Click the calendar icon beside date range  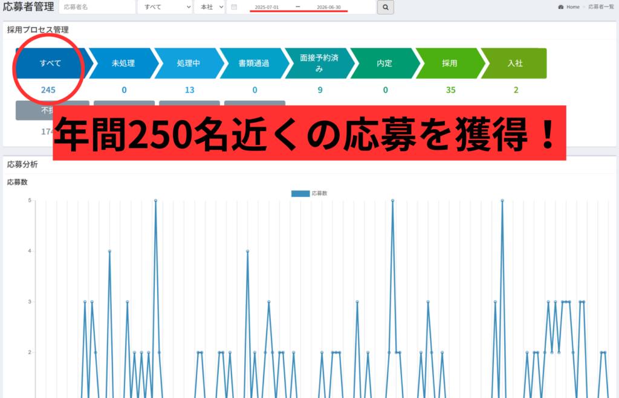(x=234, y=7)
